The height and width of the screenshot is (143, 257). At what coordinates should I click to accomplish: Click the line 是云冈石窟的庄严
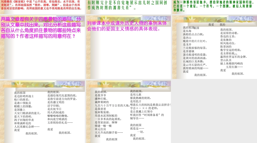pyautogui.click(x=195, y=65)
